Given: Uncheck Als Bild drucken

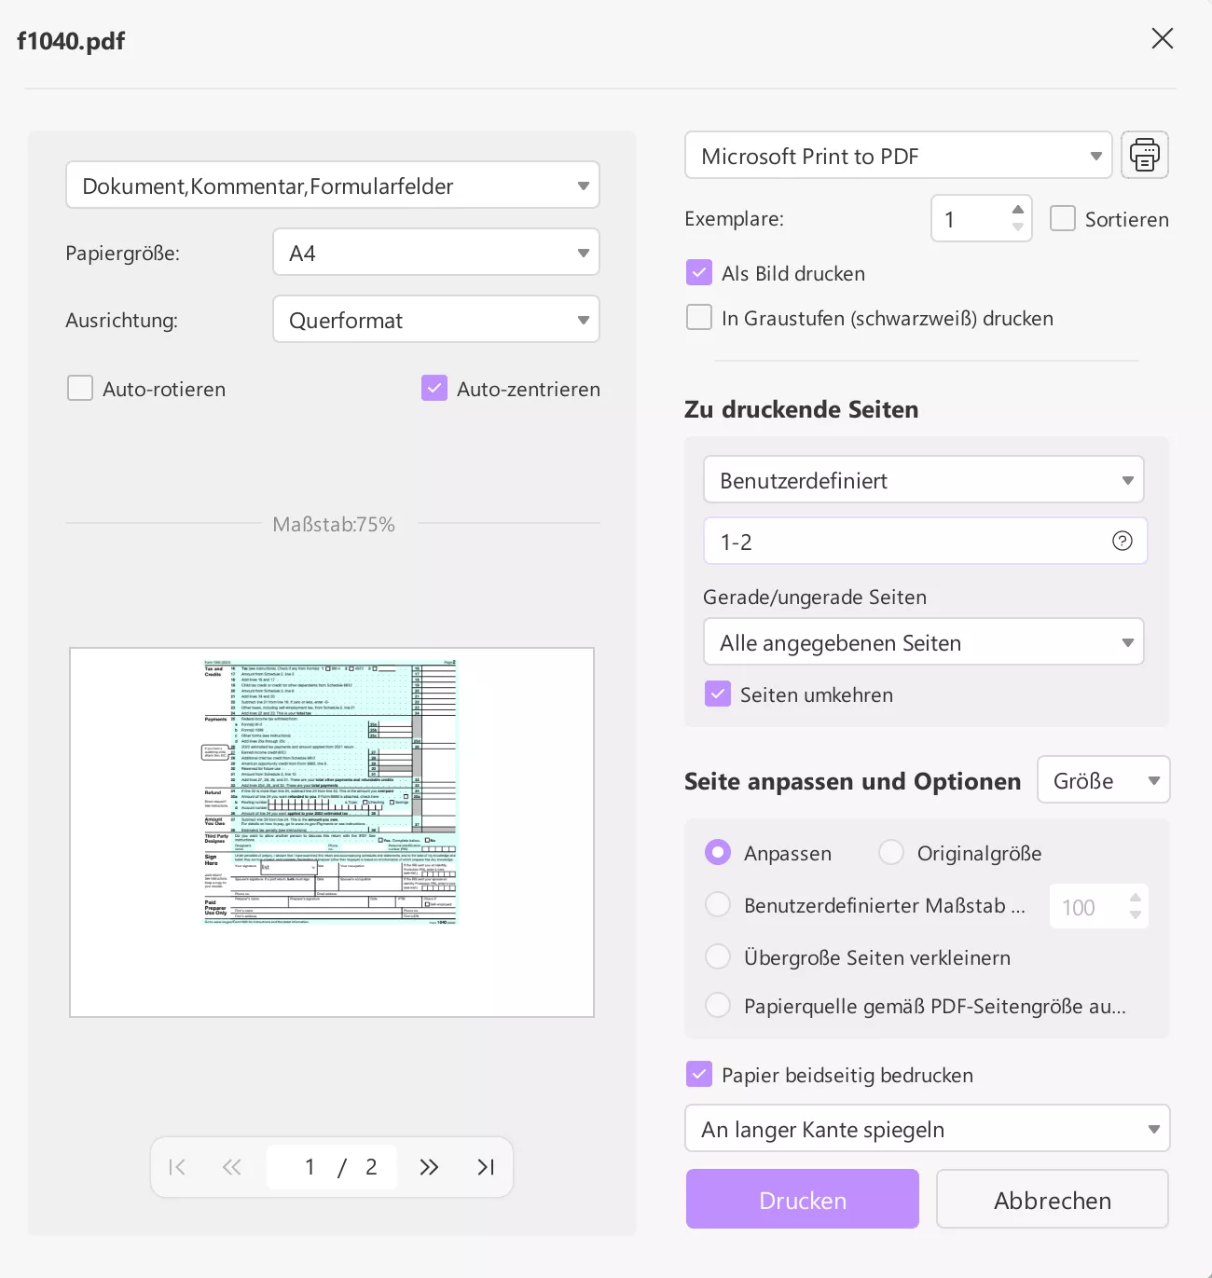Looking at the screenshot, I should click(699, 273).
